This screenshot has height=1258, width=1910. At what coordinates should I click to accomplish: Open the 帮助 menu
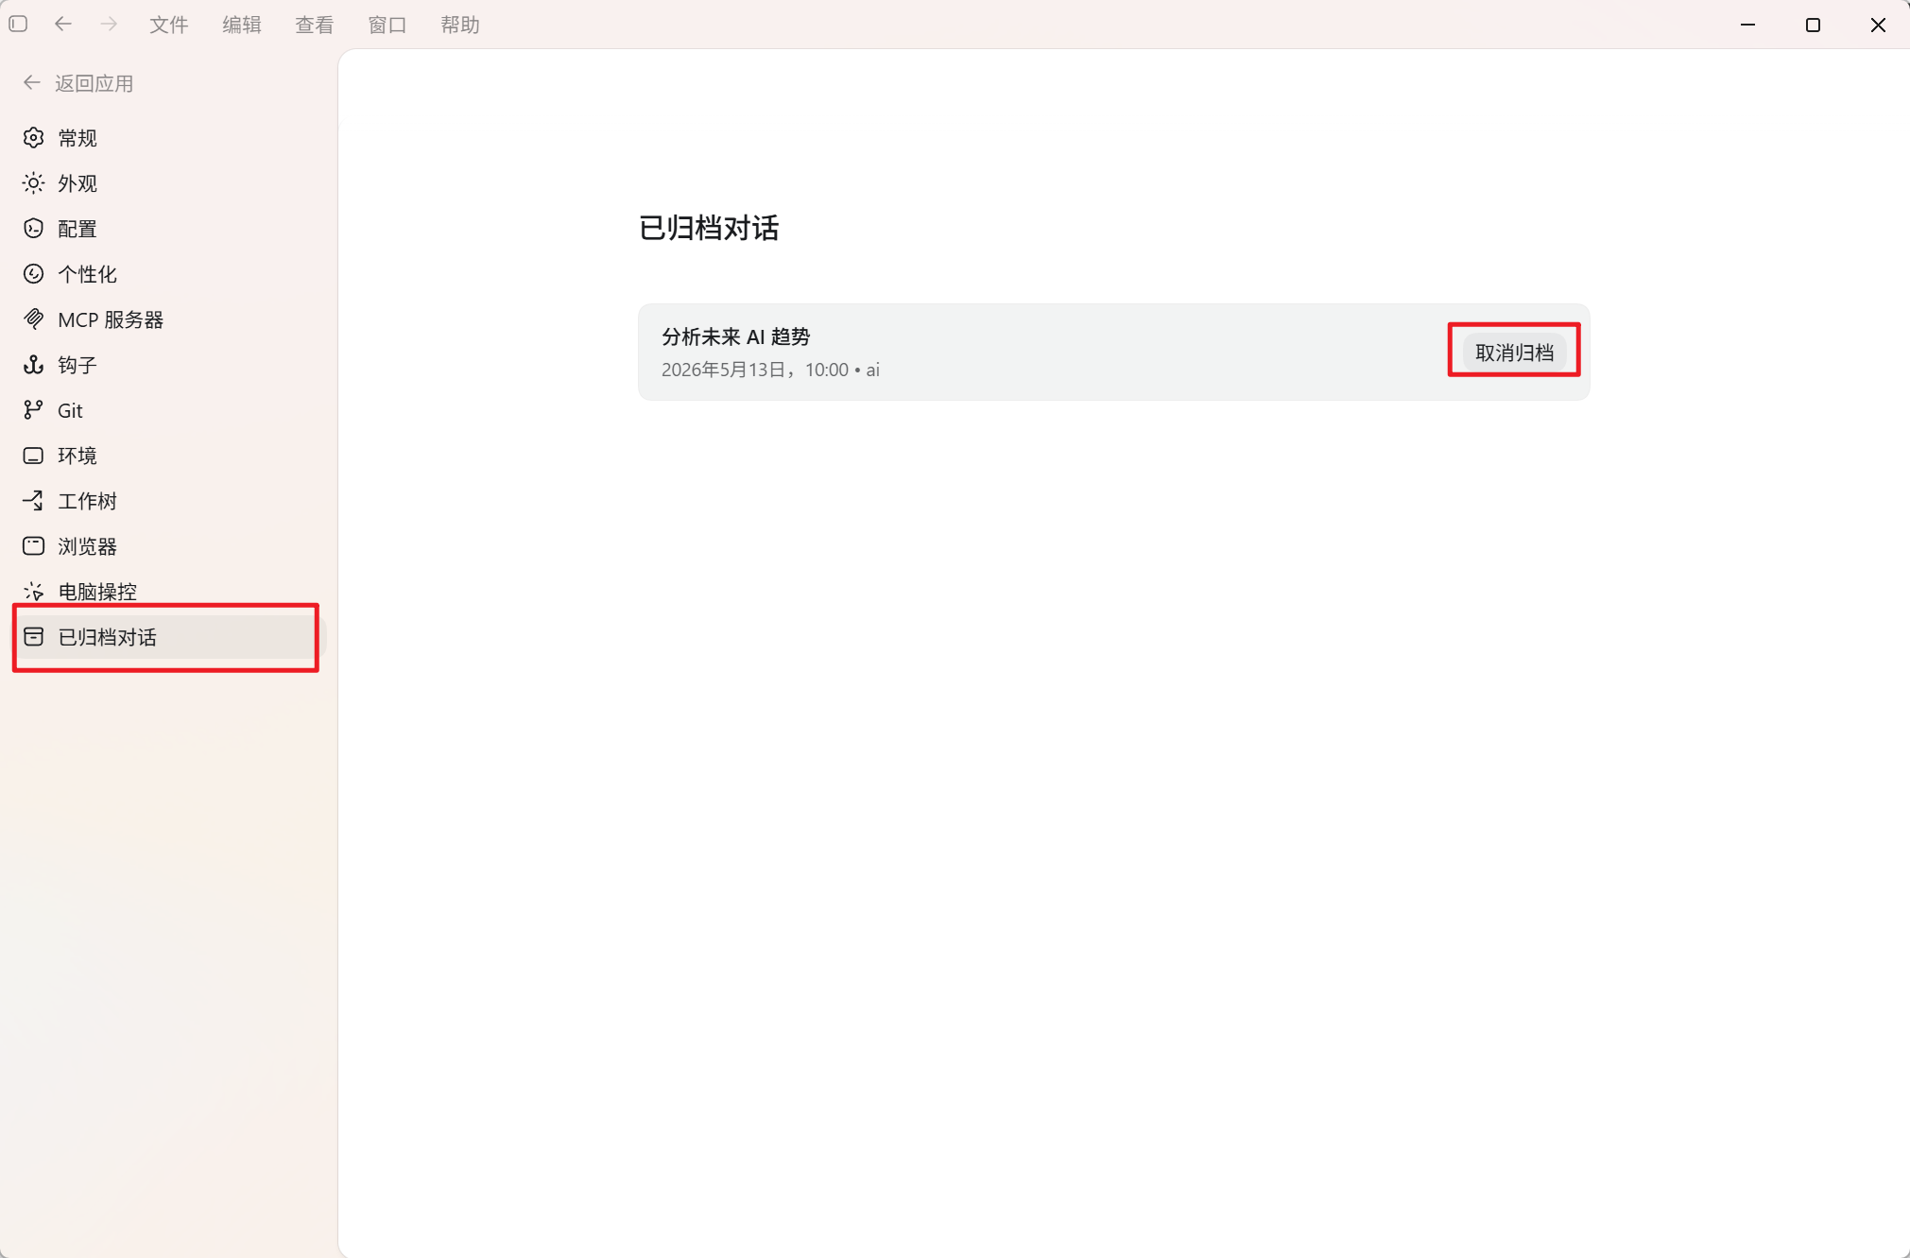click(x=460, y=25)
